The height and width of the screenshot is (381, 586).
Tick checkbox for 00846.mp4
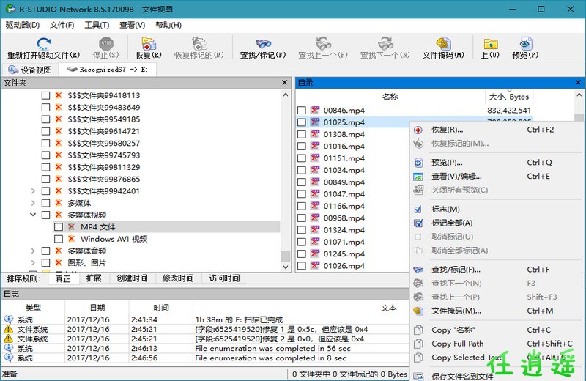(302, 111)
